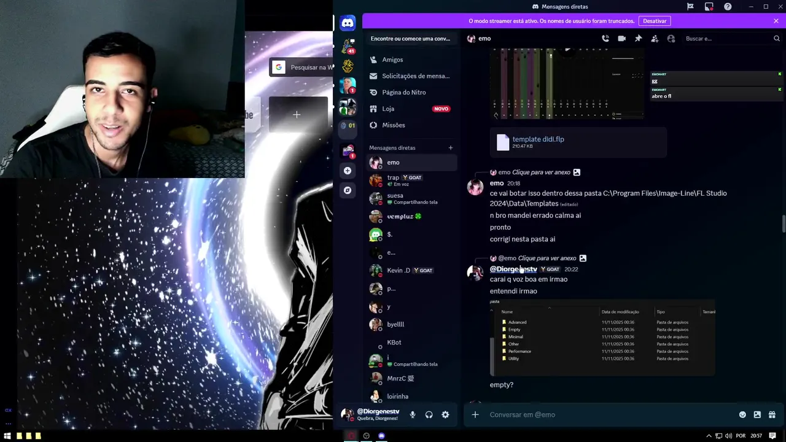This screenshot has height=442, width=786.
Task: Open the golden emblem server icon
Action: pos(348,66)
